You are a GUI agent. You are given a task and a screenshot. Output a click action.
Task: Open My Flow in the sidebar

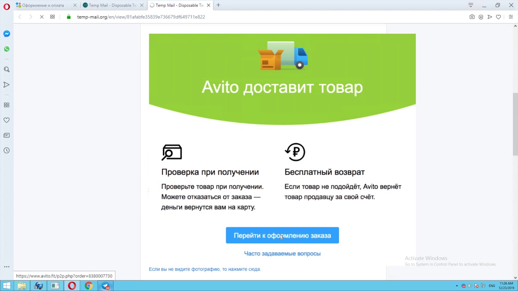coord(6,84)
